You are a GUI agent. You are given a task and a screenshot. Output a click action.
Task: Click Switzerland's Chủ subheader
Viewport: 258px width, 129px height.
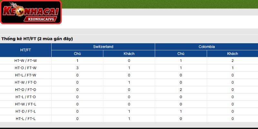click(x=77, y=54)
